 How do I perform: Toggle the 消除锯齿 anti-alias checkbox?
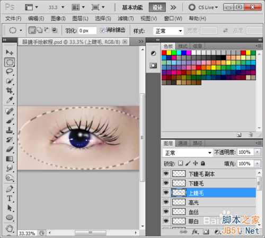pyautogui.click(x=102, y=31)
